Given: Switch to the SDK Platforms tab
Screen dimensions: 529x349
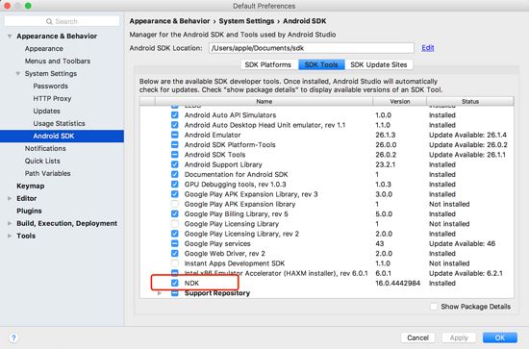Looking at the screenshot, I should (269, 64).
